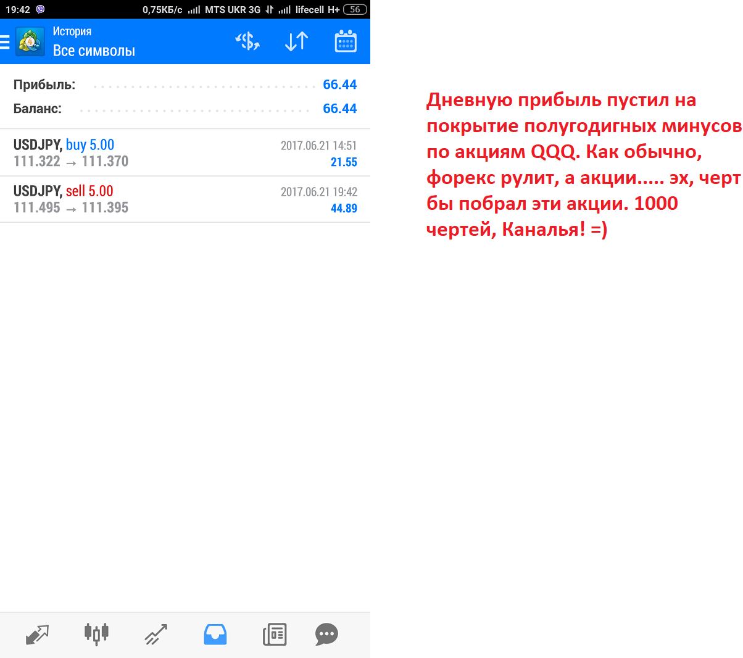The image size is (743, 658).
Task: Tap the 19:42 clock in status bar
Action: (18, 9)
